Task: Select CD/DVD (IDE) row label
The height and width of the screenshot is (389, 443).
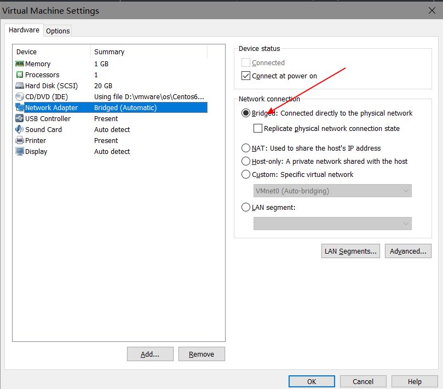Action: coord(47,96)
